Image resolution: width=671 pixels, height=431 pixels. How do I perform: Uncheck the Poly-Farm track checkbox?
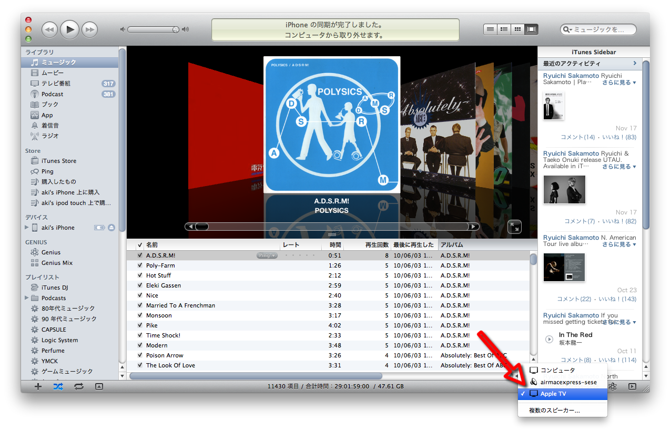pos(140,265)
